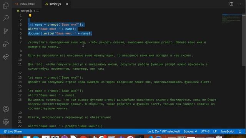Screen dimensions: 246x138
Task: Change end of line sequence LF
Action: tap(215, 131)
